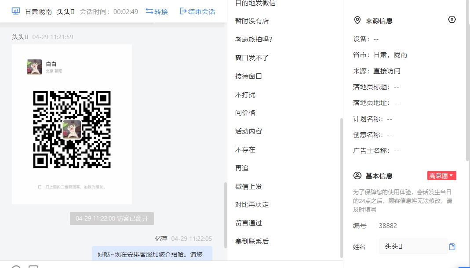The image size is (470, 268).
Task: Click the person icon by 基本信息
Action: point(357,175)
